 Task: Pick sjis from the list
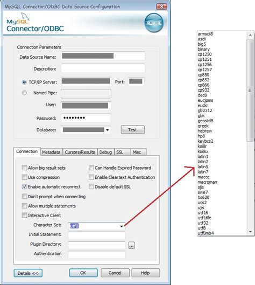coord(201,187)
